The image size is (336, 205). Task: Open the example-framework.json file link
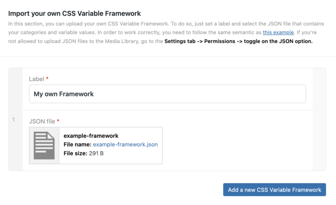pos(125,144)
